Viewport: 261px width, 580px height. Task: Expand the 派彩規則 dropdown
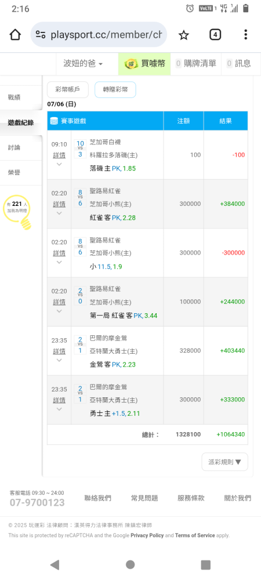pyautogui.click(x=225, y=462)
